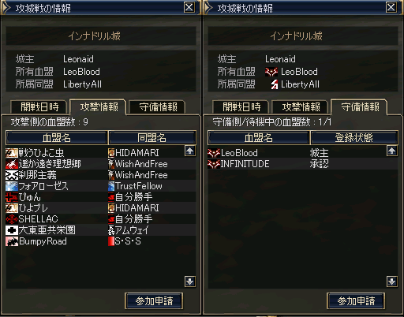404x317 pixels.
Task: Click scroll up arrow in defender list
Action: 392,151
